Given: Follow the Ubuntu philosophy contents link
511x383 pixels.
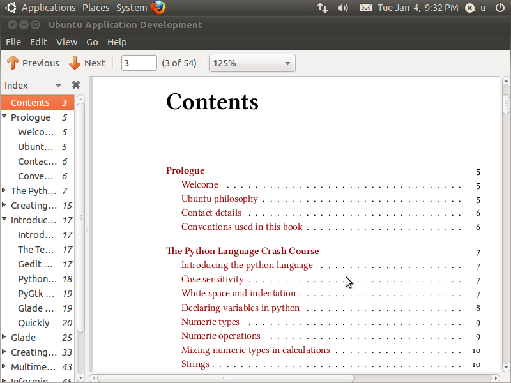Looking at the screenshot, I should (219, 199).
